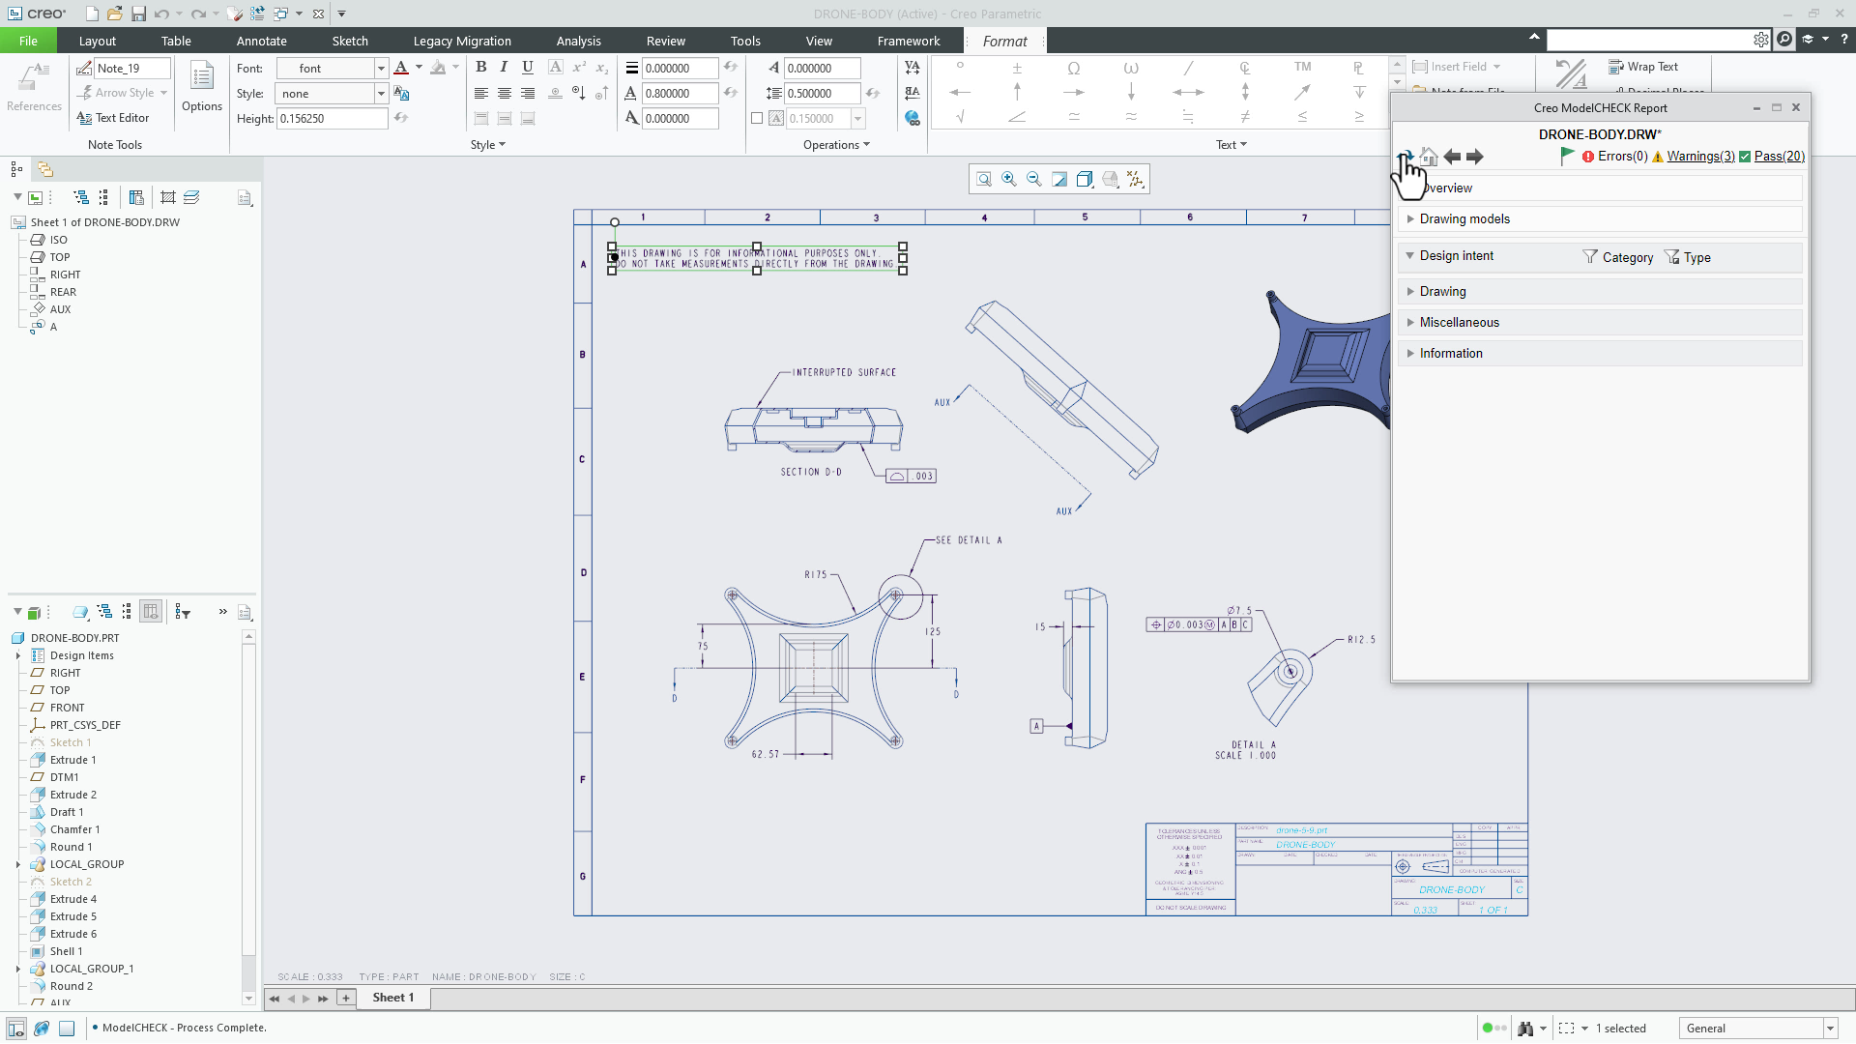Click the Type filter button
Screen dimensions: 1856x1044
pyautogui.click(x=1688, y=257)
